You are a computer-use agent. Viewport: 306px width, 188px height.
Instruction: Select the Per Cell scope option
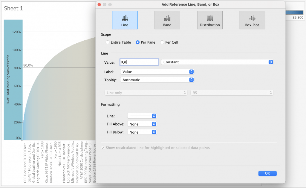[x=162, y=42]
